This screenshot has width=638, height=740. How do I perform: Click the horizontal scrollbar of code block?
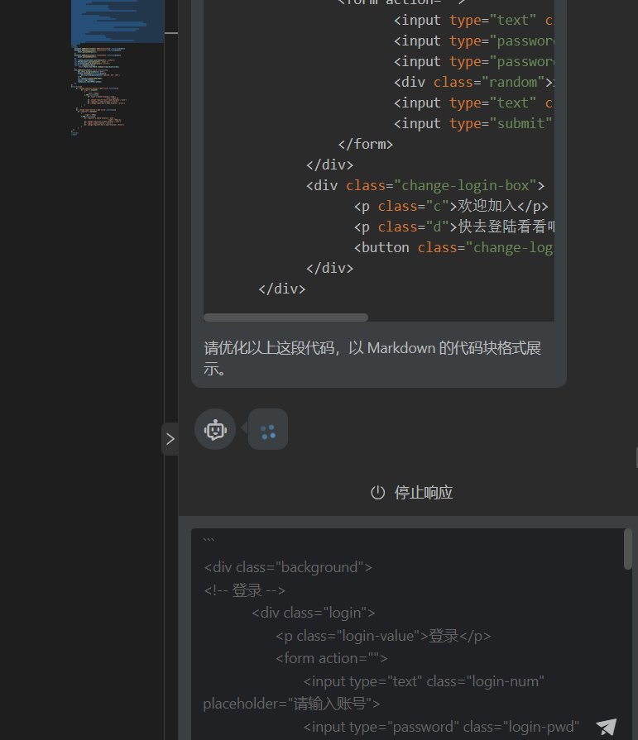(285, 317)
